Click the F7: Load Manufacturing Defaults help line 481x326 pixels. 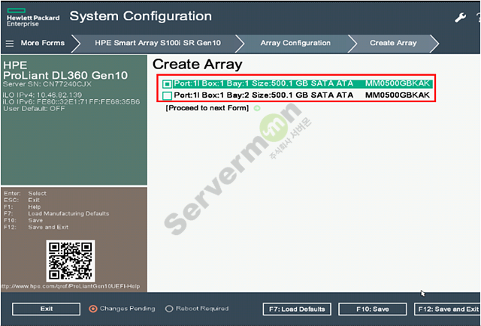tap(56, 213)
